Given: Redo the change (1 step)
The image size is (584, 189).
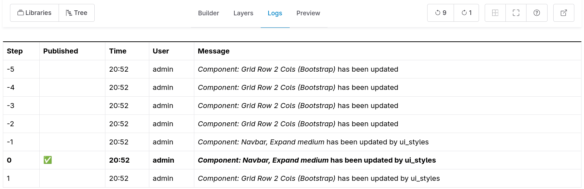Looking at the screenshot, I should click(x=466, y=13).
